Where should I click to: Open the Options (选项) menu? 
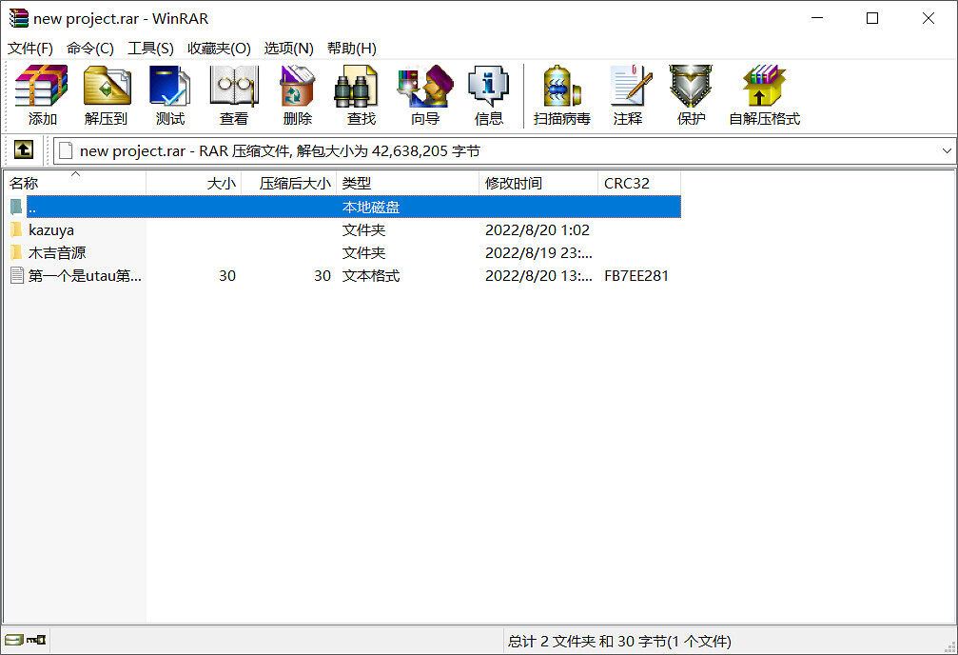tap(288, 48)
